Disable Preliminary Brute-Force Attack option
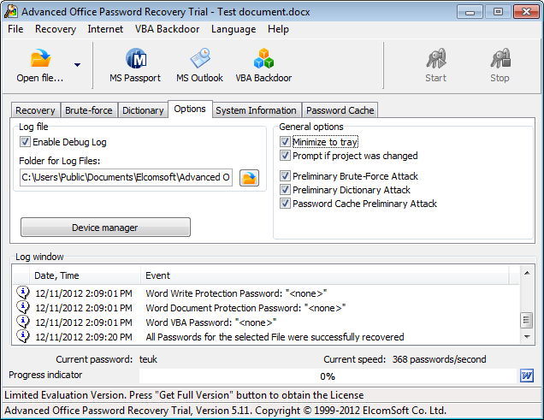This screenshot has height=420, width=544. click(285, 176)
